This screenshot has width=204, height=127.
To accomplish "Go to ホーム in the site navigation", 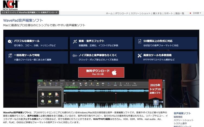I will [109, 13].
